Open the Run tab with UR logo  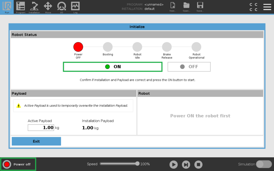pos(7,7)
